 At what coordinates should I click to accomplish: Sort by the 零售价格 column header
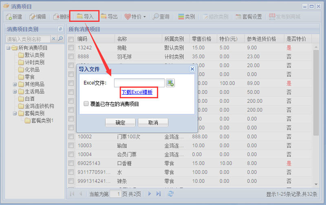tap(203, 39)
